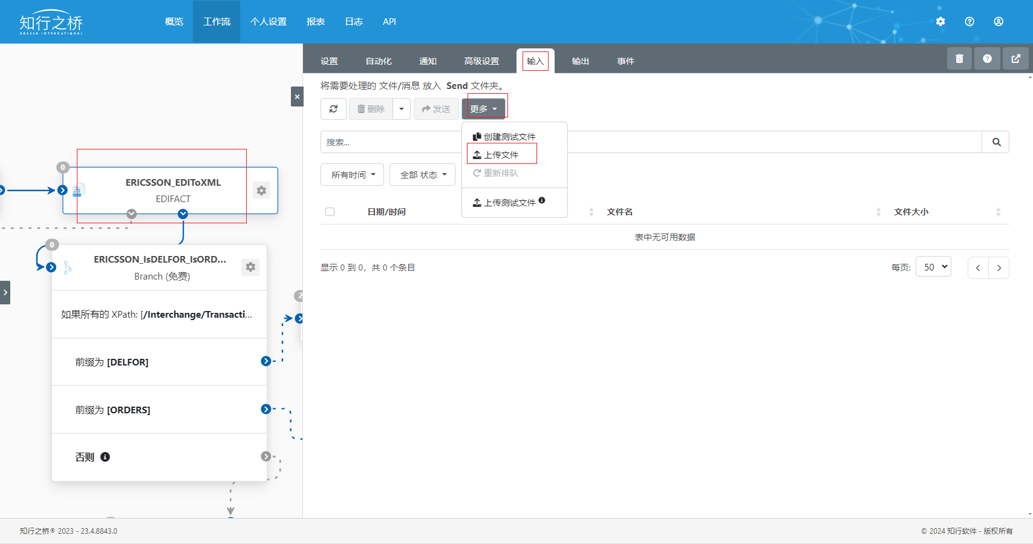Click the refresh icon button

pos(333,109)
